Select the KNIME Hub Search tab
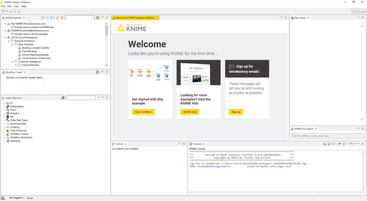Image resolution: width=367 pixels, height=201 pixels. click(x=304, y=129)
